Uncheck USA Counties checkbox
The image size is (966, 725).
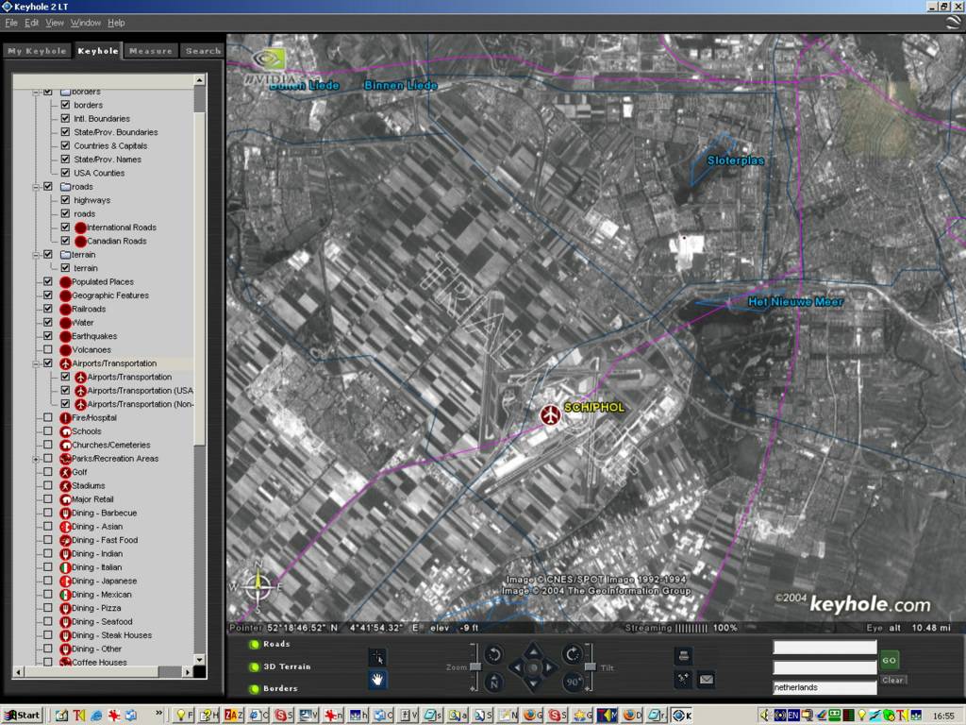point(65,173)
